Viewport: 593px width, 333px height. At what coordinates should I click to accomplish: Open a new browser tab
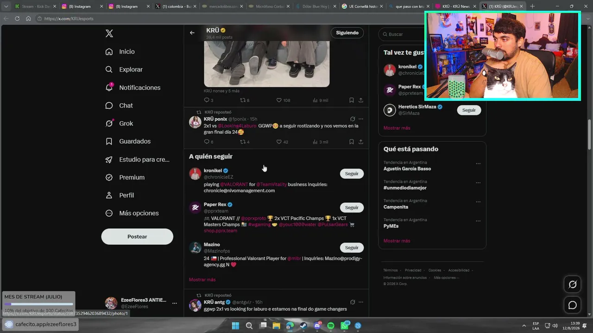(x=532, y=6)
